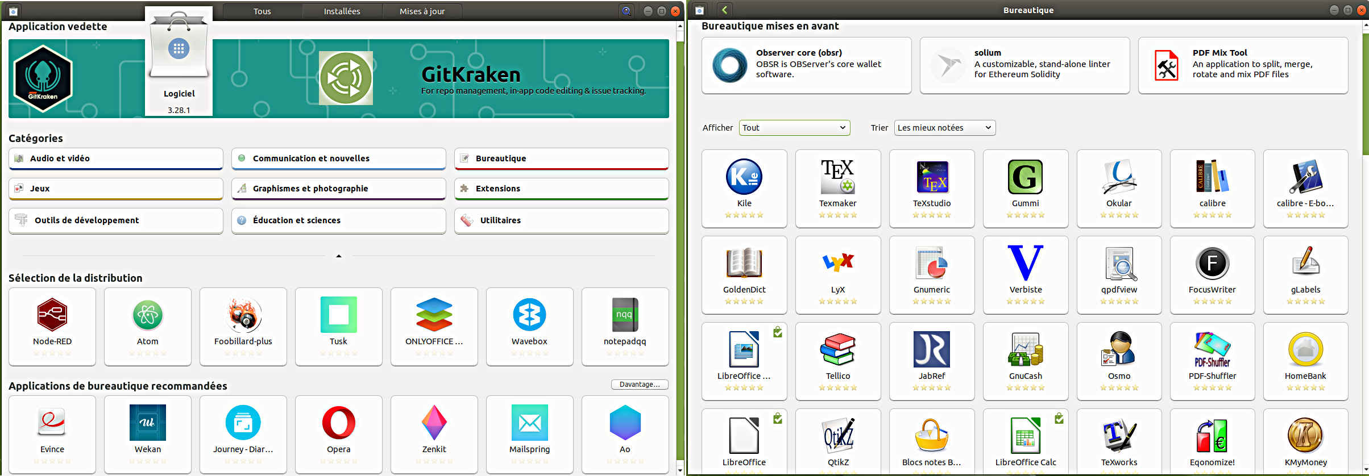Viewport: 1369px width, 476px height.
Task: Open the PDF Mix Tool featured card
Action: tap(1243, 65)
